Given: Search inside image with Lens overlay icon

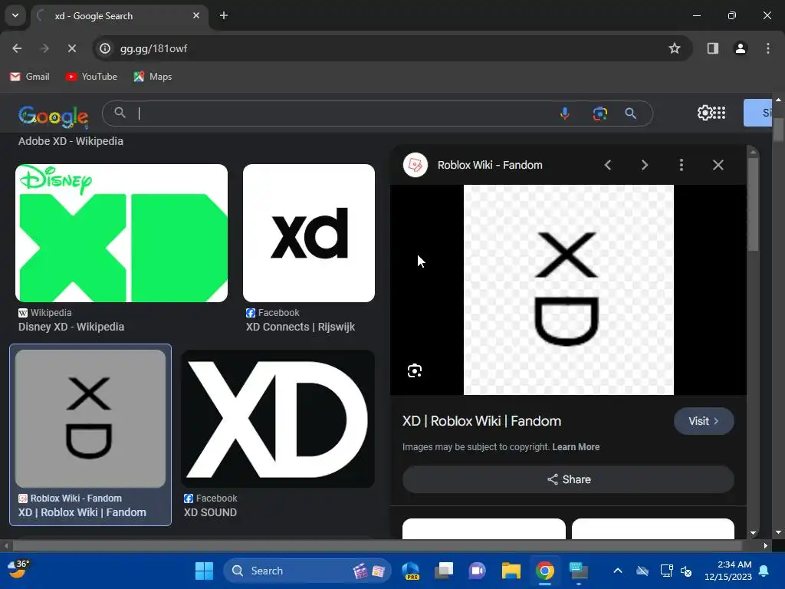Looking at the screenshot, I should (x=415, y=370).
